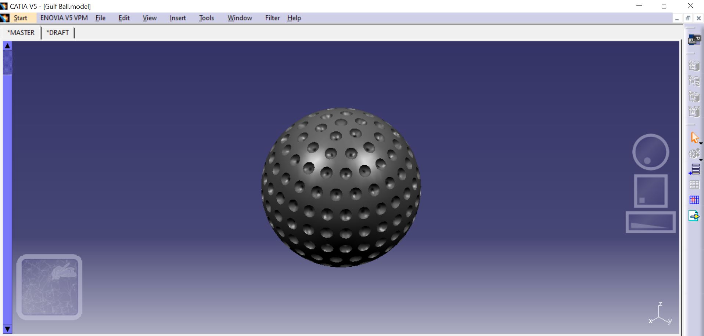704x336 pixels.
Task: Minimize the Gulf Ball.model document window
Action: (x=677, y=18)
